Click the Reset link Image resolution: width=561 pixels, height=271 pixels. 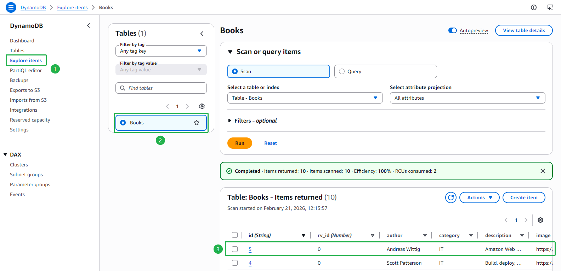[271, 143]
